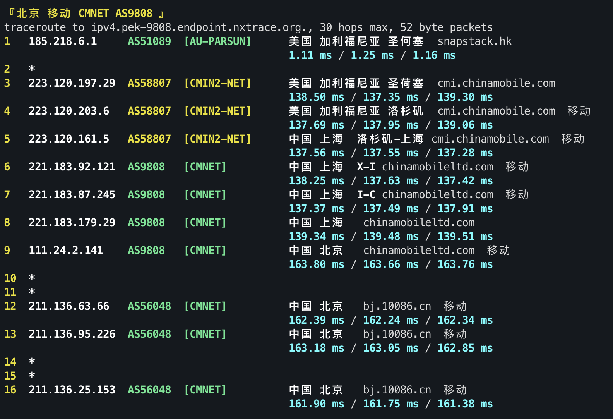Click bj.10086.cn in hop 16
This screenshot has width=613, height=419.
point(397,390)
